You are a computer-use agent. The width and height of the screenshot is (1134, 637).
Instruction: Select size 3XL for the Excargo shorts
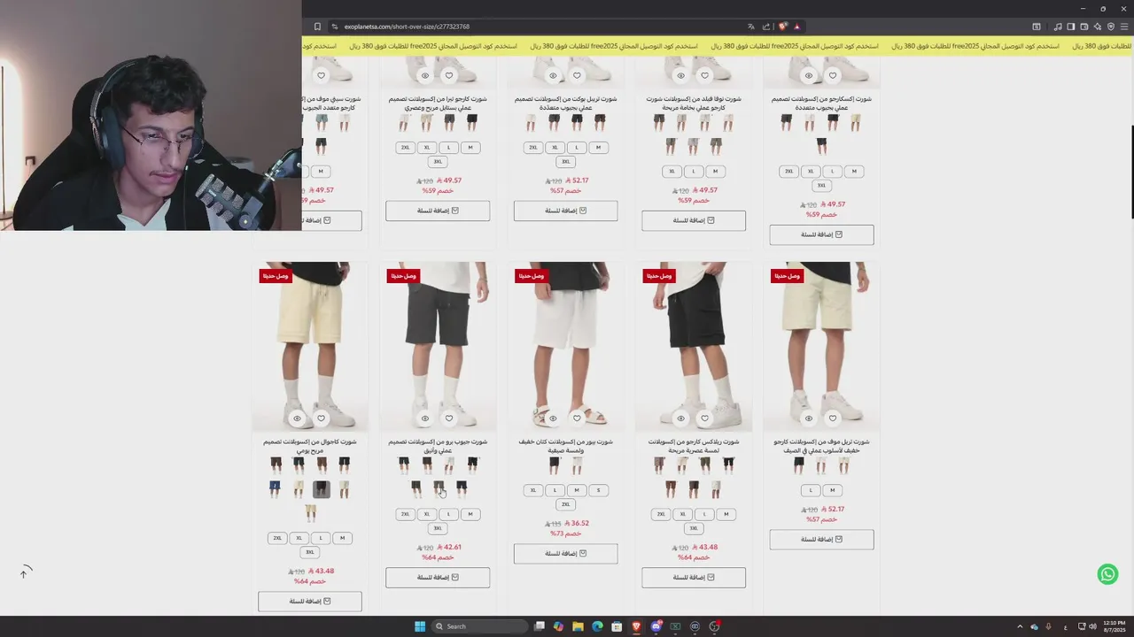tap(821, 186)
